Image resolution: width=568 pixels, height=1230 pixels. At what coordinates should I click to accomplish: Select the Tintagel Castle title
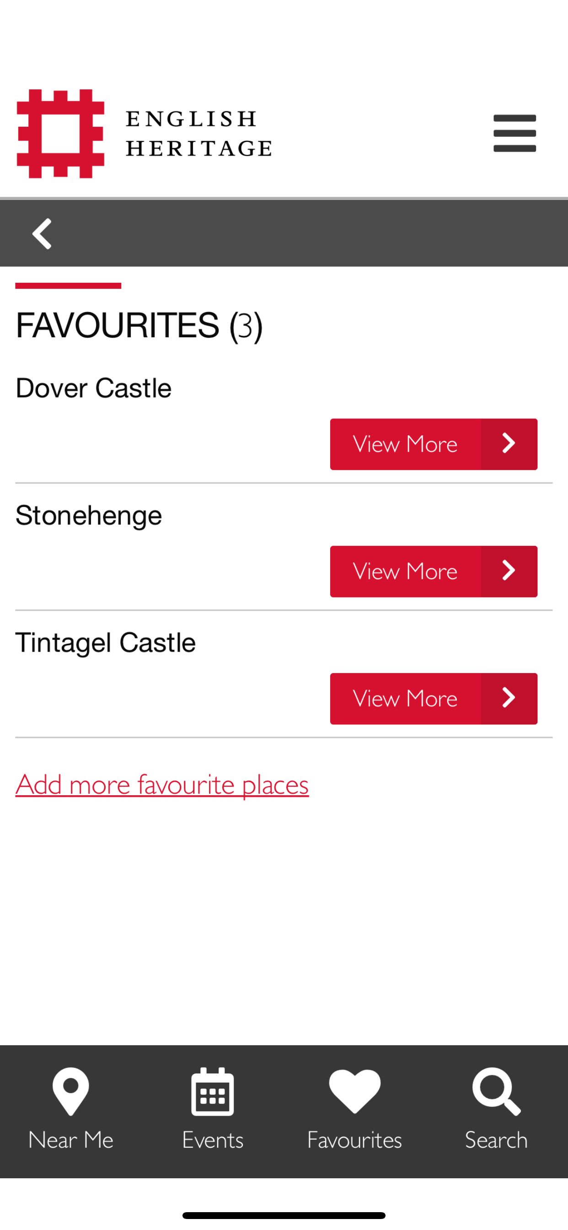point(106,642)
